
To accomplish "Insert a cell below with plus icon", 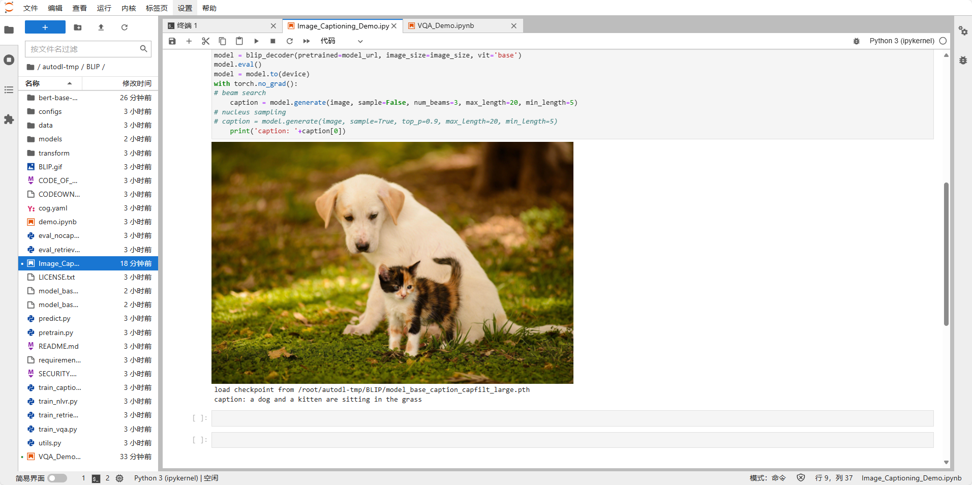I will coord(189,41).
